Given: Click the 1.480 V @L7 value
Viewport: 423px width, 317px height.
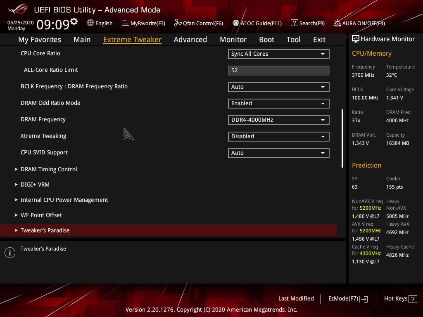Looking at the screenshot, I should click(366, 216).
